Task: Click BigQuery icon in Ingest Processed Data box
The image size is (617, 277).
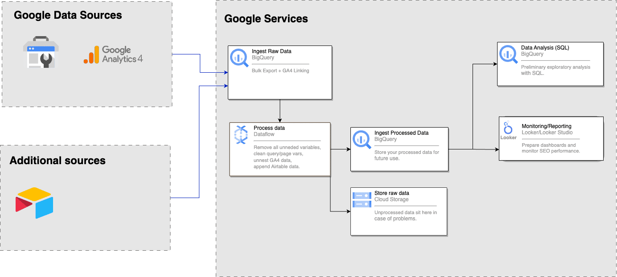Action: click(362, 139)
